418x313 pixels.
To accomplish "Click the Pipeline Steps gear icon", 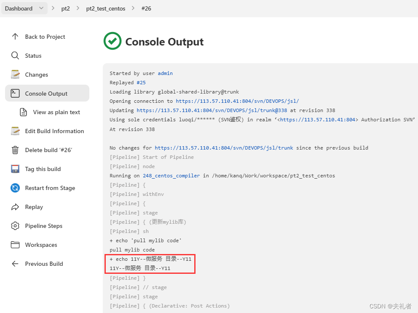I will click(x=15, y=226).
